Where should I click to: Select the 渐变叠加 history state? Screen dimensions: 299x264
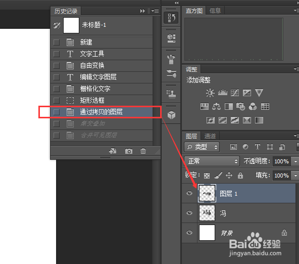tap(102, 124)
